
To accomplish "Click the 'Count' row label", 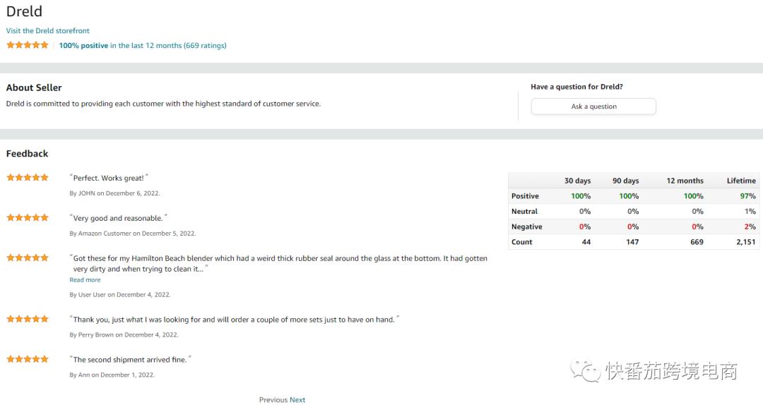I will (x=521, y=241).
